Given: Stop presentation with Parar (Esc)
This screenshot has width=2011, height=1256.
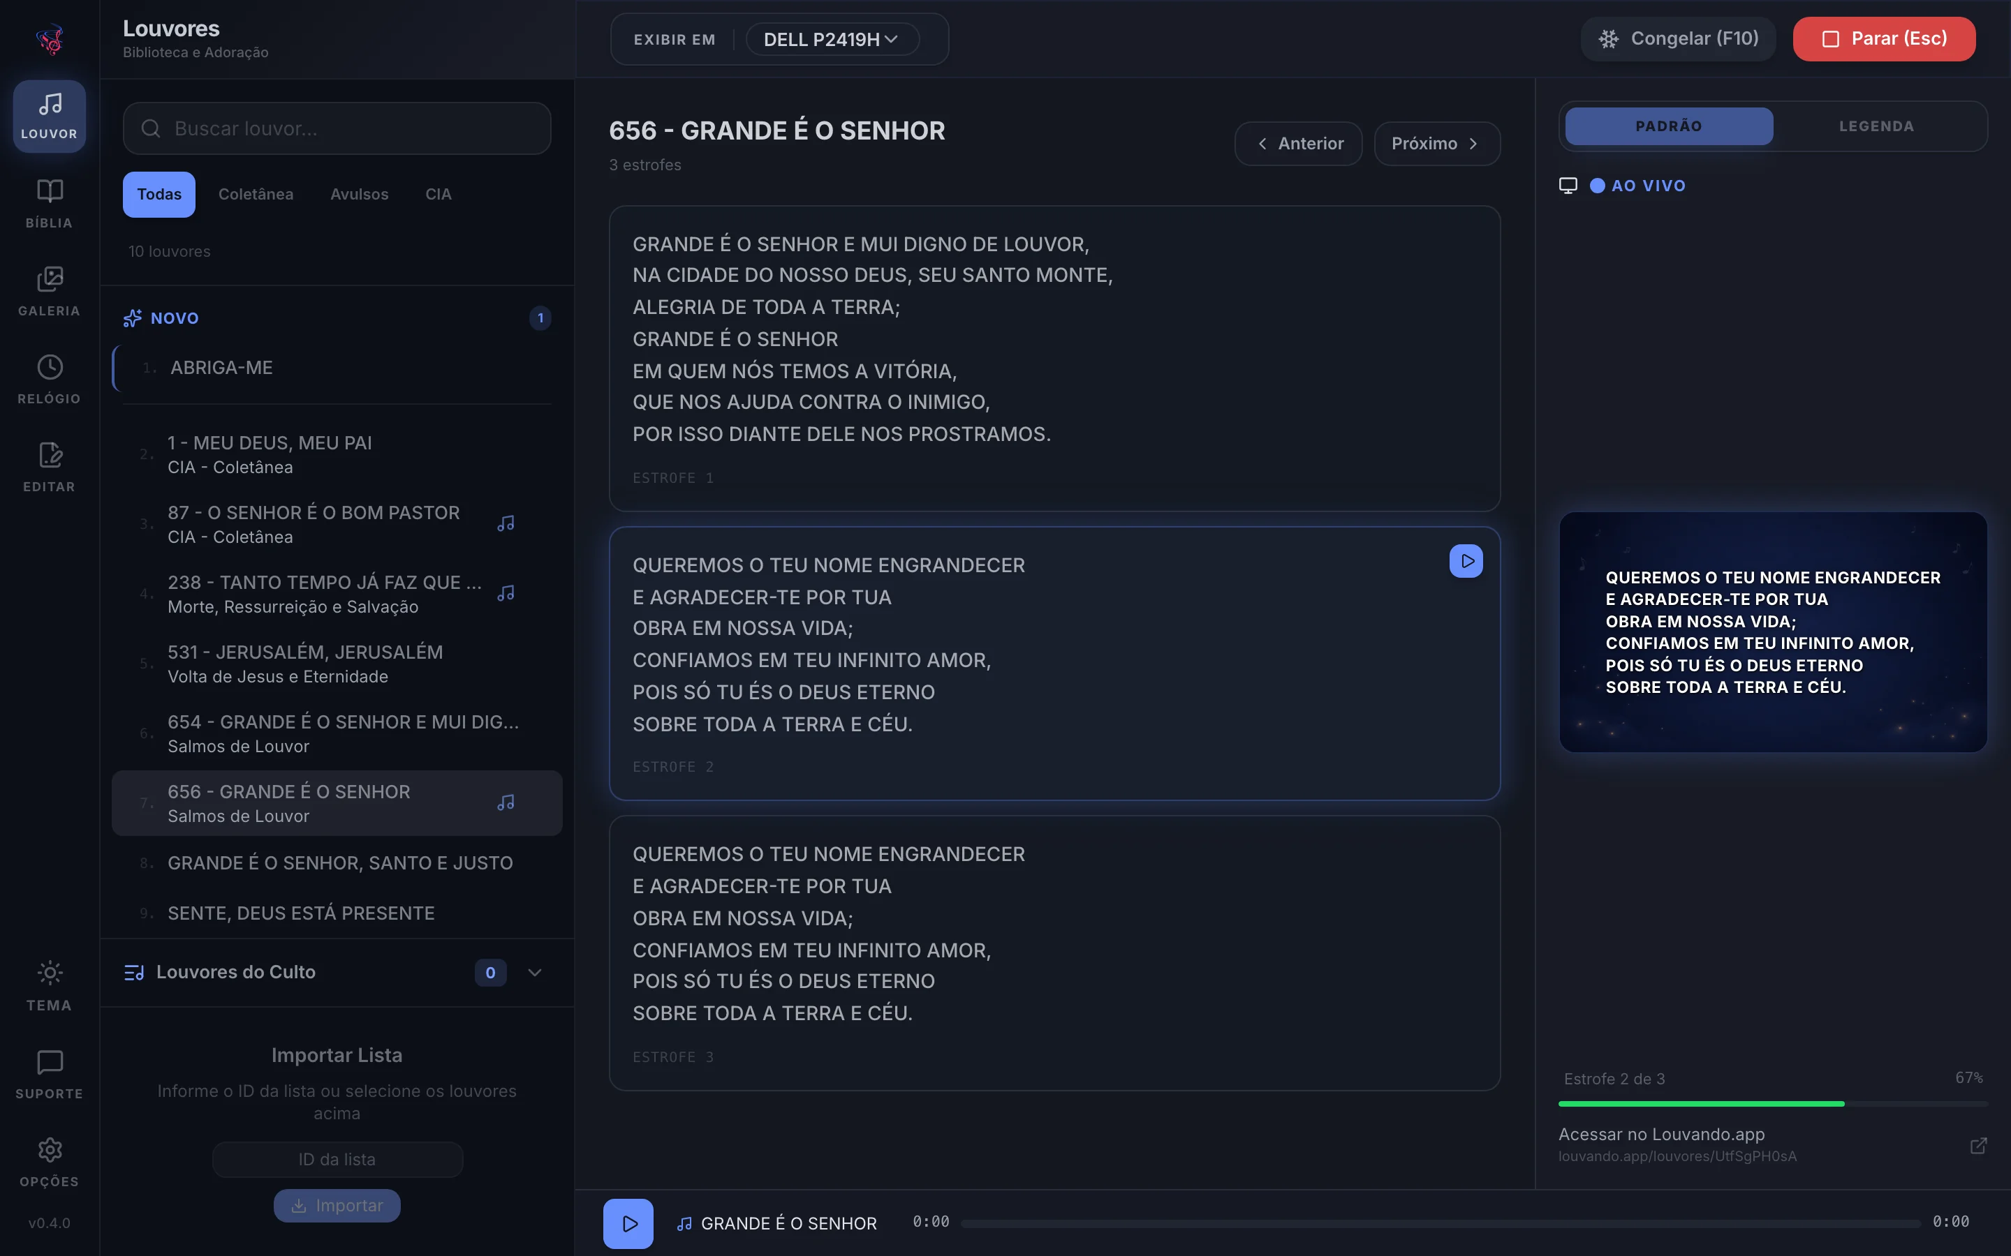Looking at the screenshot, I should coord(1884,39).
